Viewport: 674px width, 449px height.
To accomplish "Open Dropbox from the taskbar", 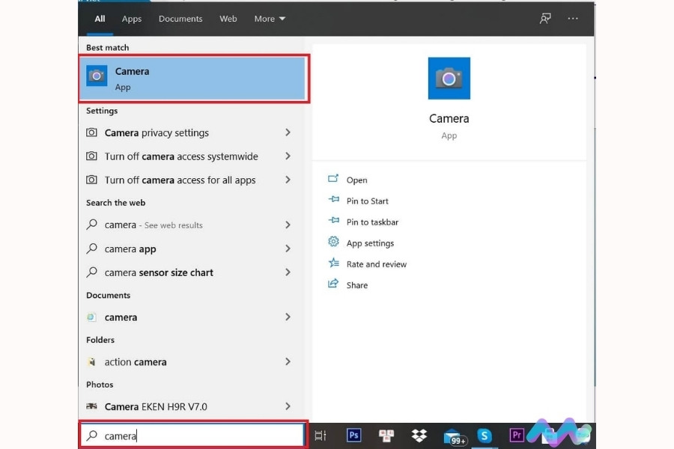I will (419, 436).
